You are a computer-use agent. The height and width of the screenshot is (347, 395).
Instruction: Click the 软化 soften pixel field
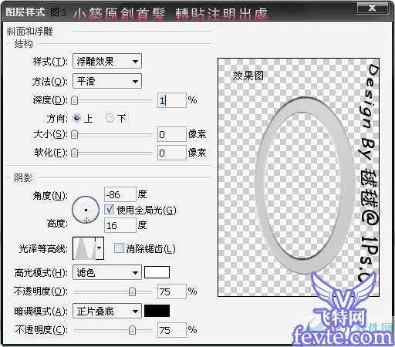pos(171,153)
